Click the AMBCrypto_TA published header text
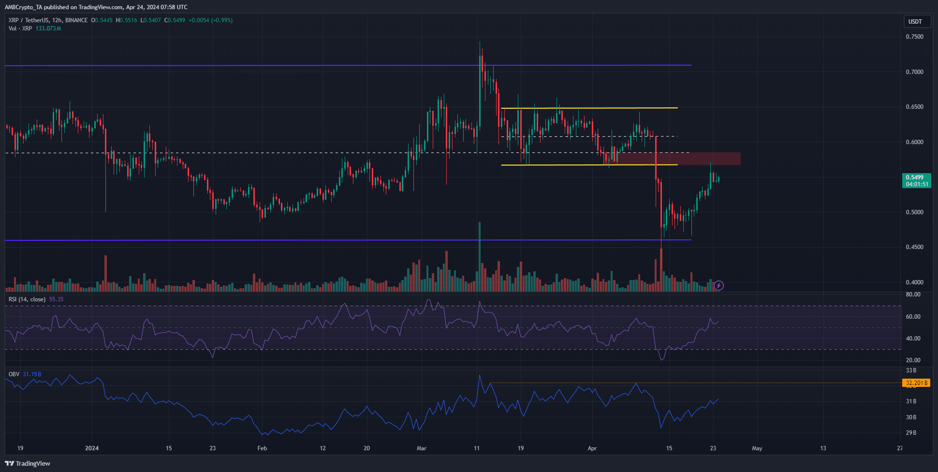Image resolution: width=938 pixels, height=472 pixels. (96, 7)
